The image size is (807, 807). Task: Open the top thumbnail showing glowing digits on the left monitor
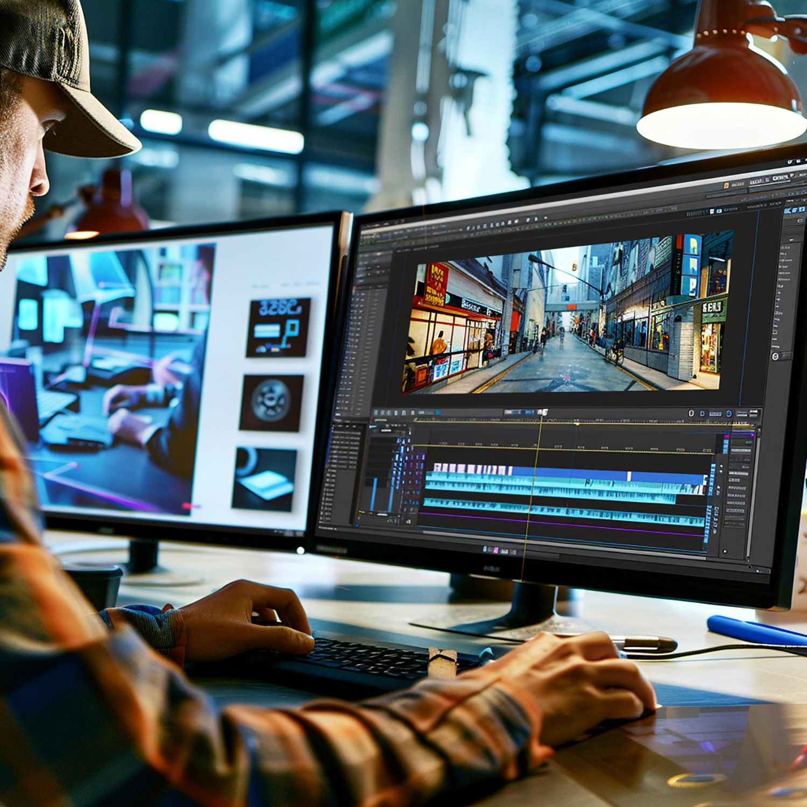tap(278, 327)
